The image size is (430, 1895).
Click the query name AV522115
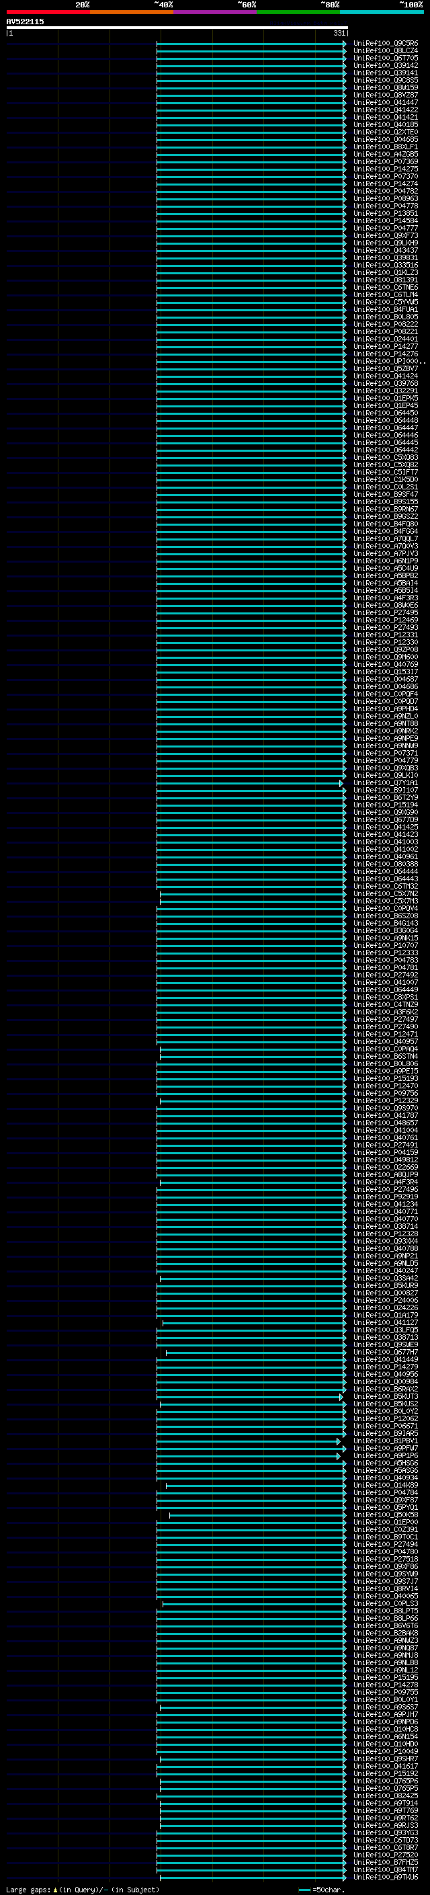[25, 22]
